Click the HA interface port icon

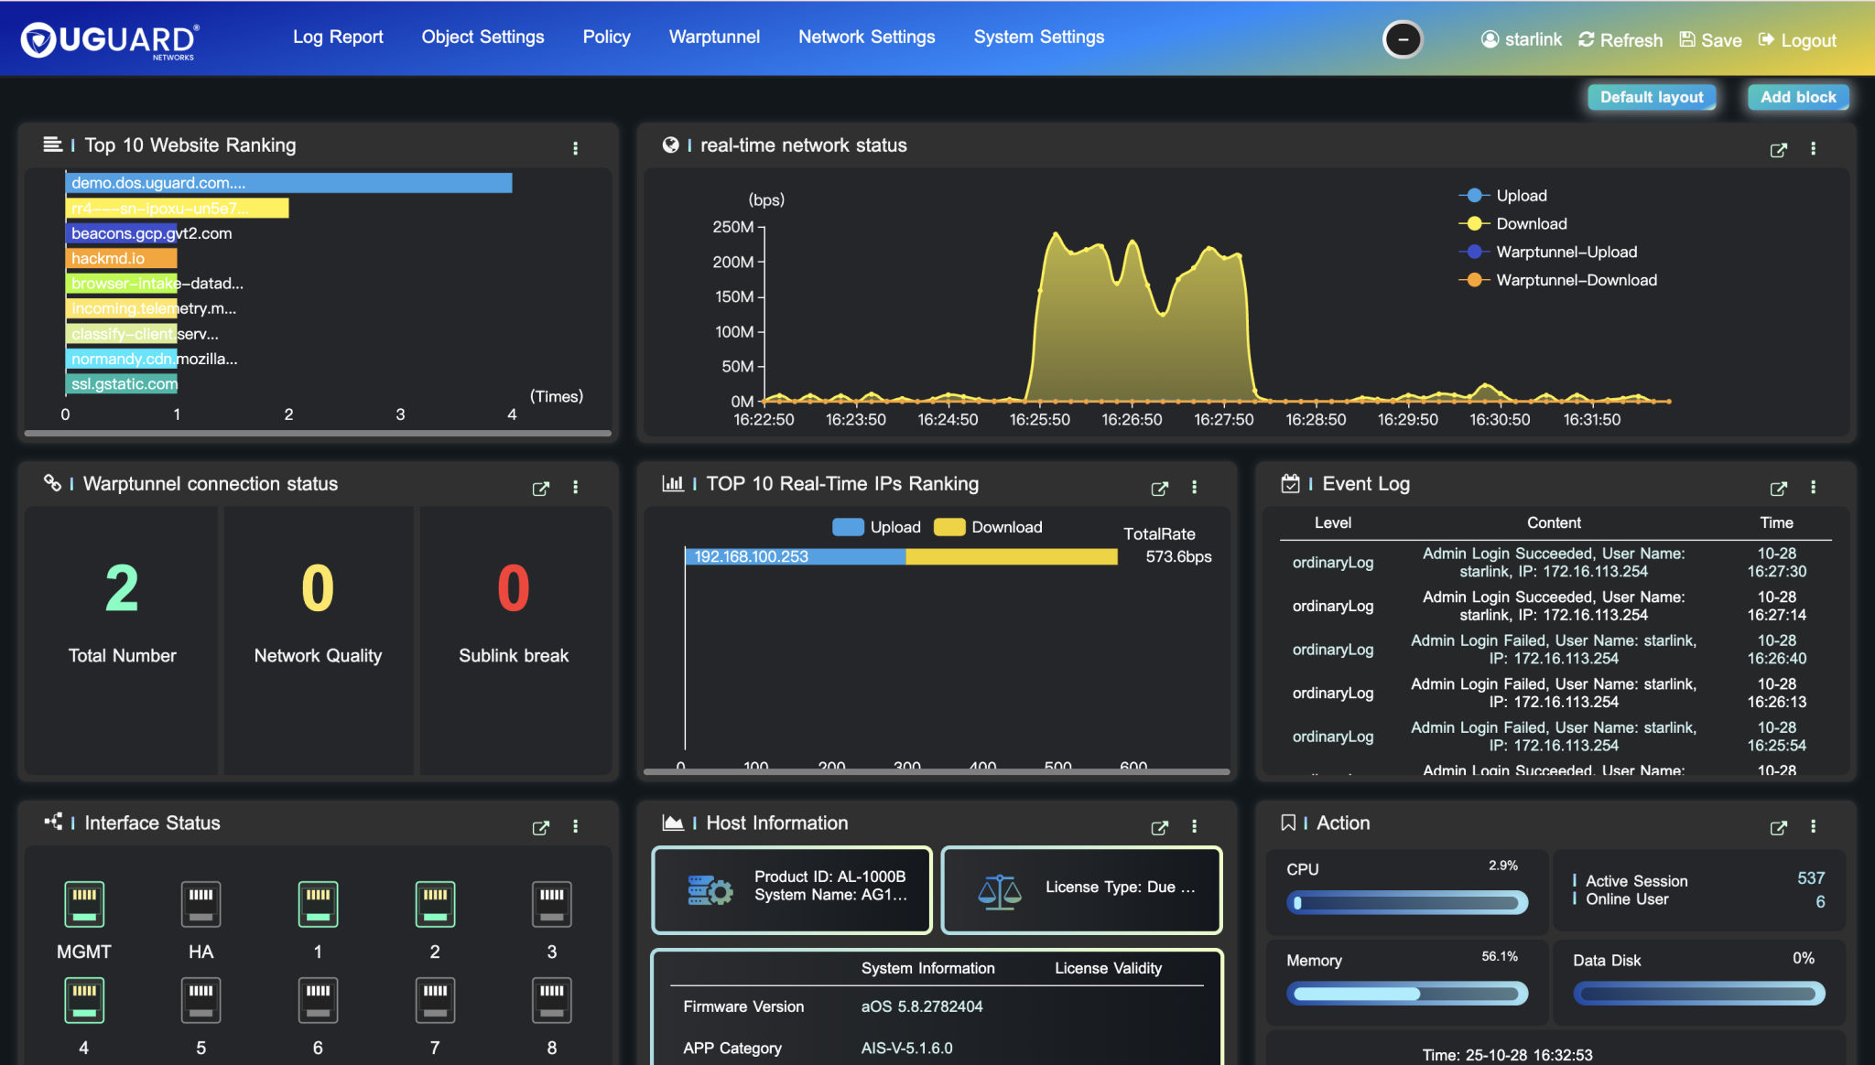pyautogui.click(x=201, y=904)
